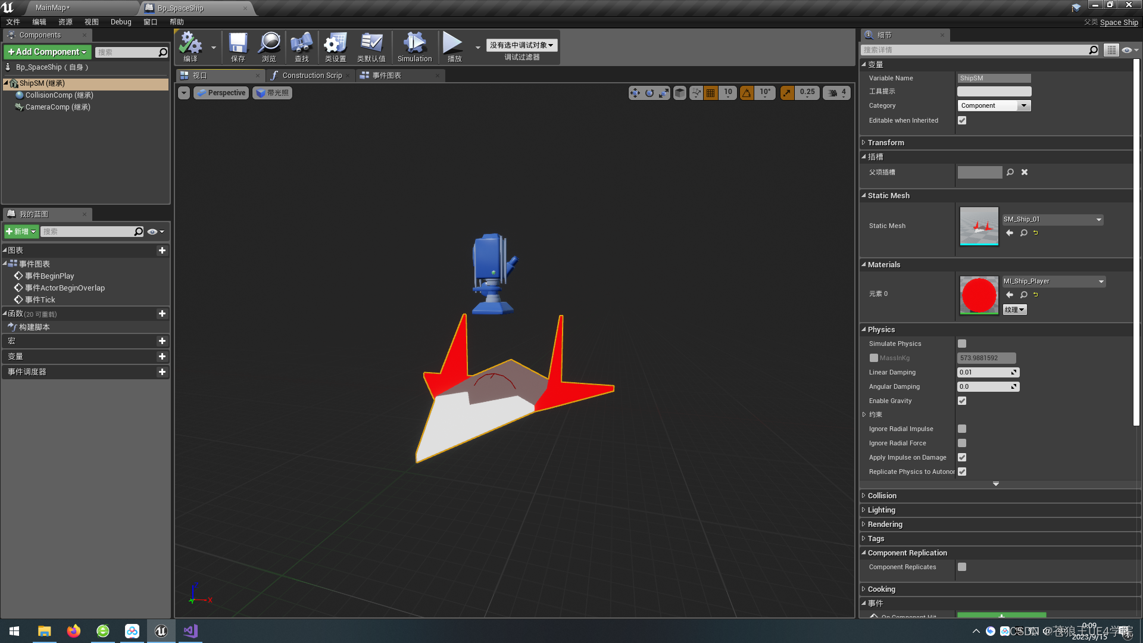Open the Debug menu
Image resolution: width=1143 pixels, height=643 pixels.
click(x=121, y=22)
